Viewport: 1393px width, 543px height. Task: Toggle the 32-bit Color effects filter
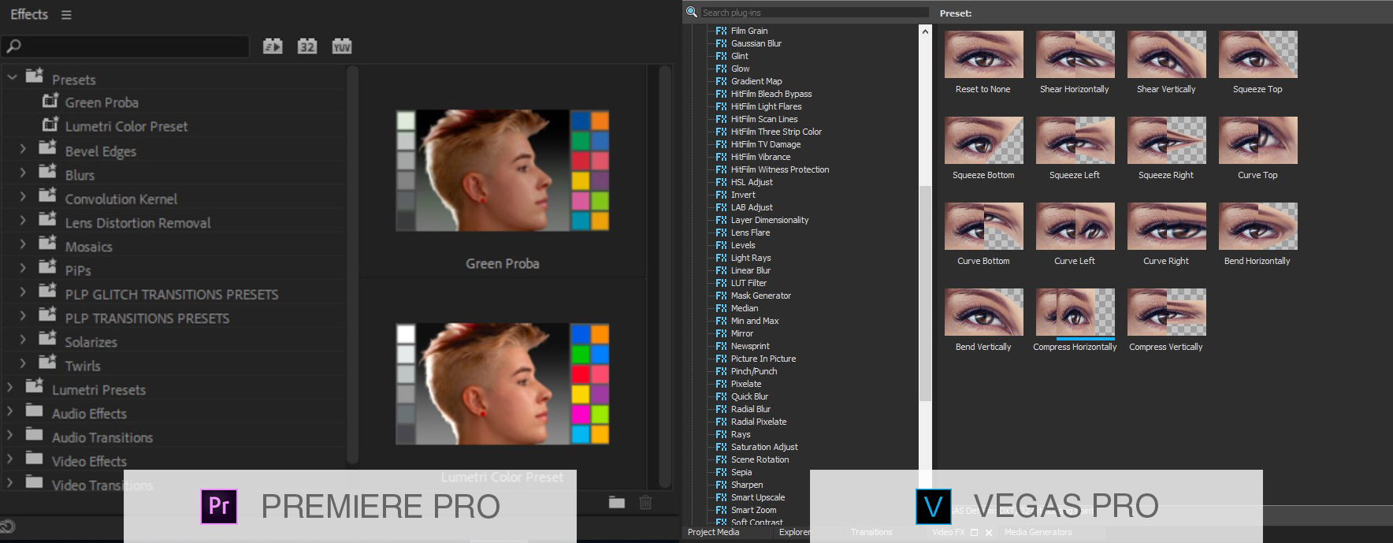click(307, 46)
